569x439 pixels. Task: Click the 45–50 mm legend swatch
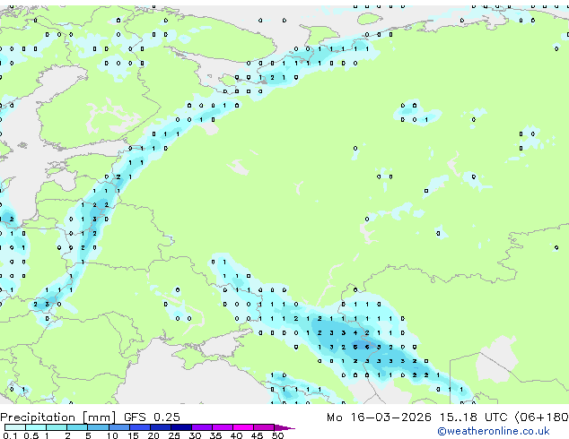(264, 427)
